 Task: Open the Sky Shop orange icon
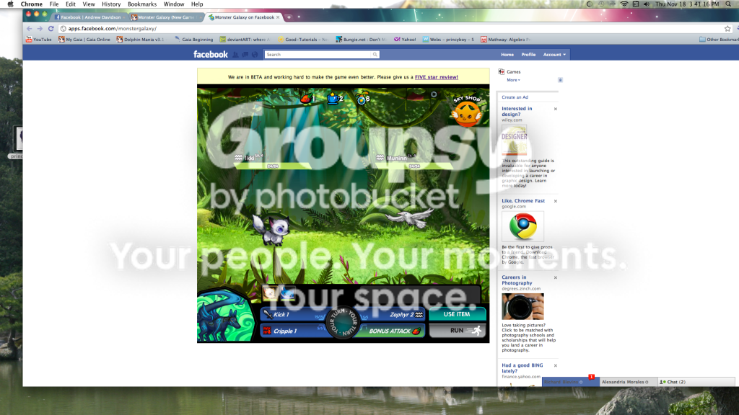pyautogui.click(x=466, y=111)
